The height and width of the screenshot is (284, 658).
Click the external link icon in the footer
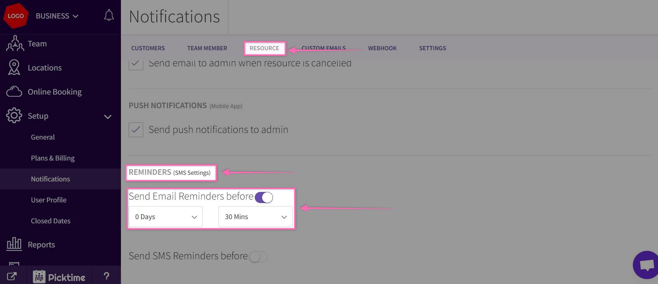12,276
